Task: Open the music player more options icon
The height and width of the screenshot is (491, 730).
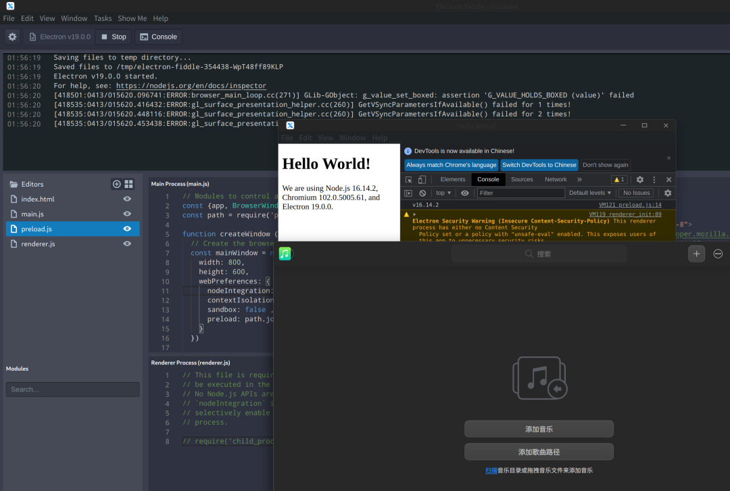Action: (x=718, y=254)
